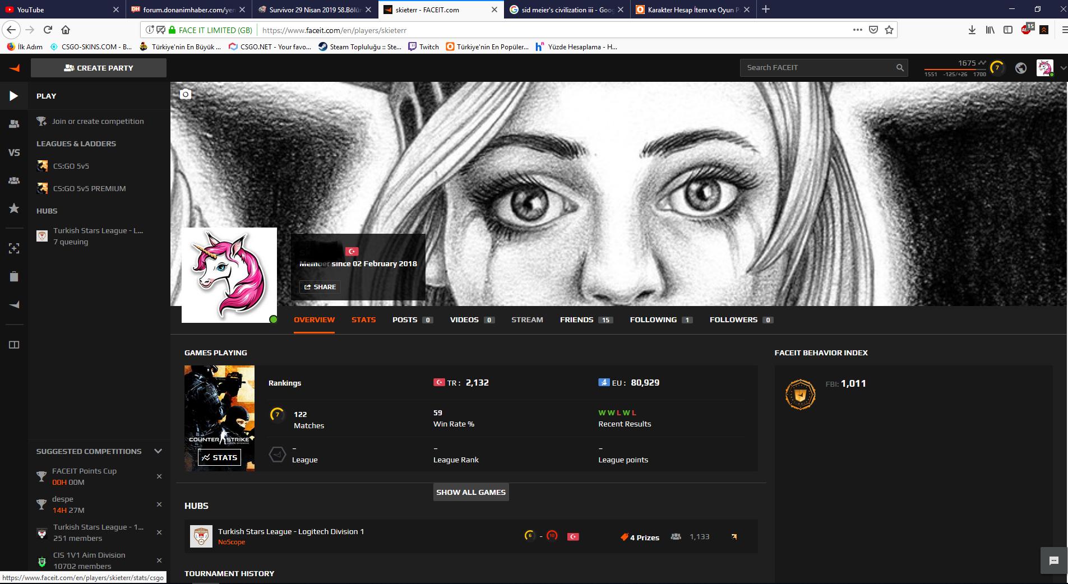The height and width of the screenshot is (584, 1068).
Task: Switch to the Stats profile tab
Action: [x=363, y=319]
